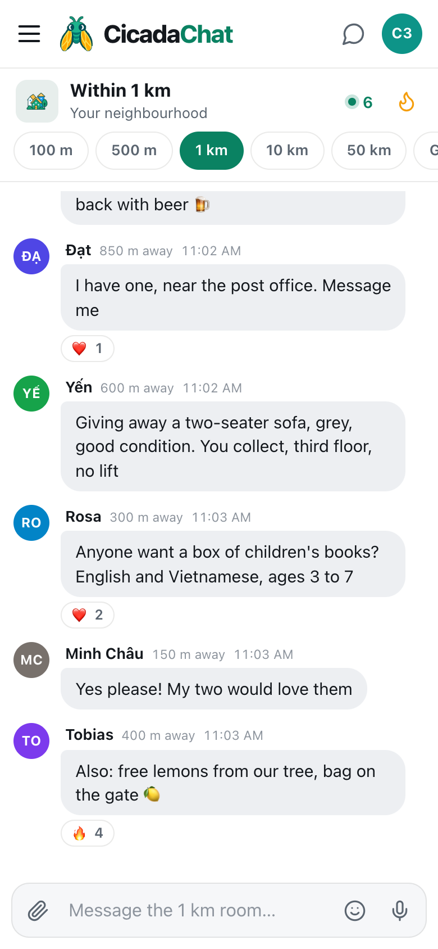Toggle fire reaction on Tobias's message
Screen dimensions: 438x949
(88, 833)
